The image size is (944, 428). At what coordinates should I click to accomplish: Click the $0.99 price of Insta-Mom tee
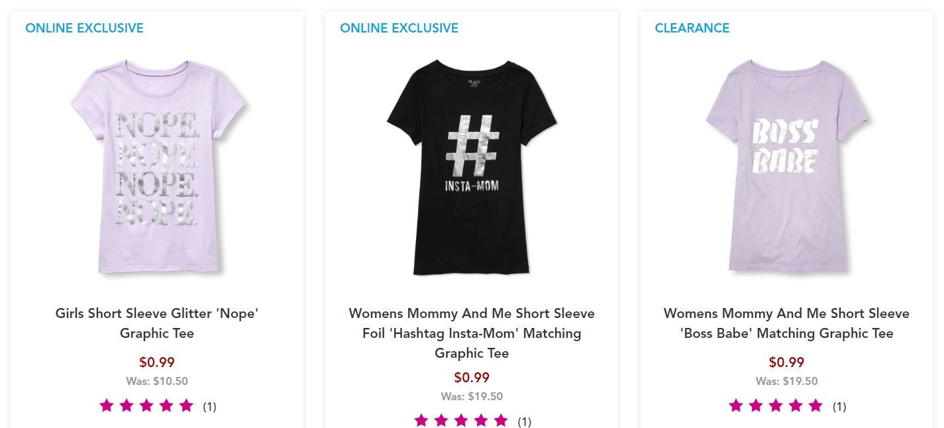[x=472, y=378]
